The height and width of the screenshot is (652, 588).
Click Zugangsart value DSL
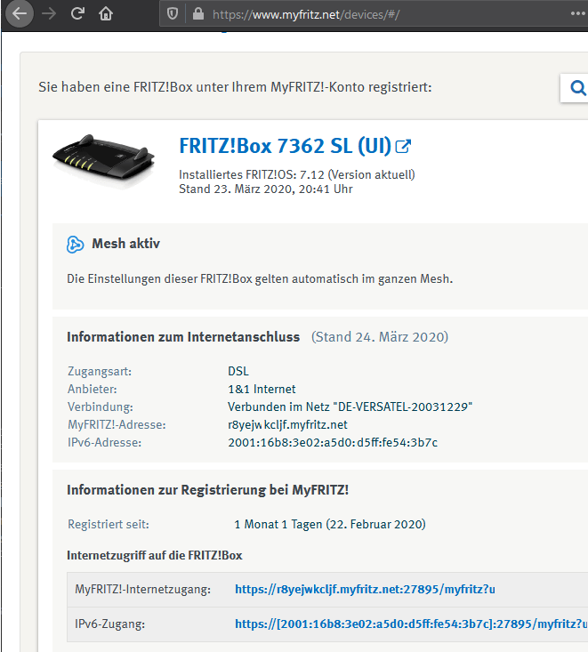coord(238,371)
